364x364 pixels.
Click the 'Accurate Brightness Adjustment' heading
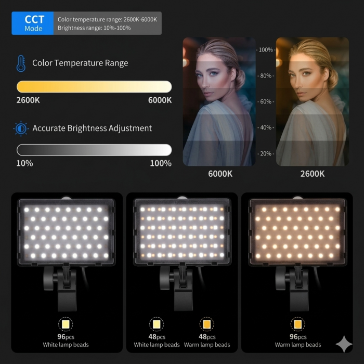92,128
